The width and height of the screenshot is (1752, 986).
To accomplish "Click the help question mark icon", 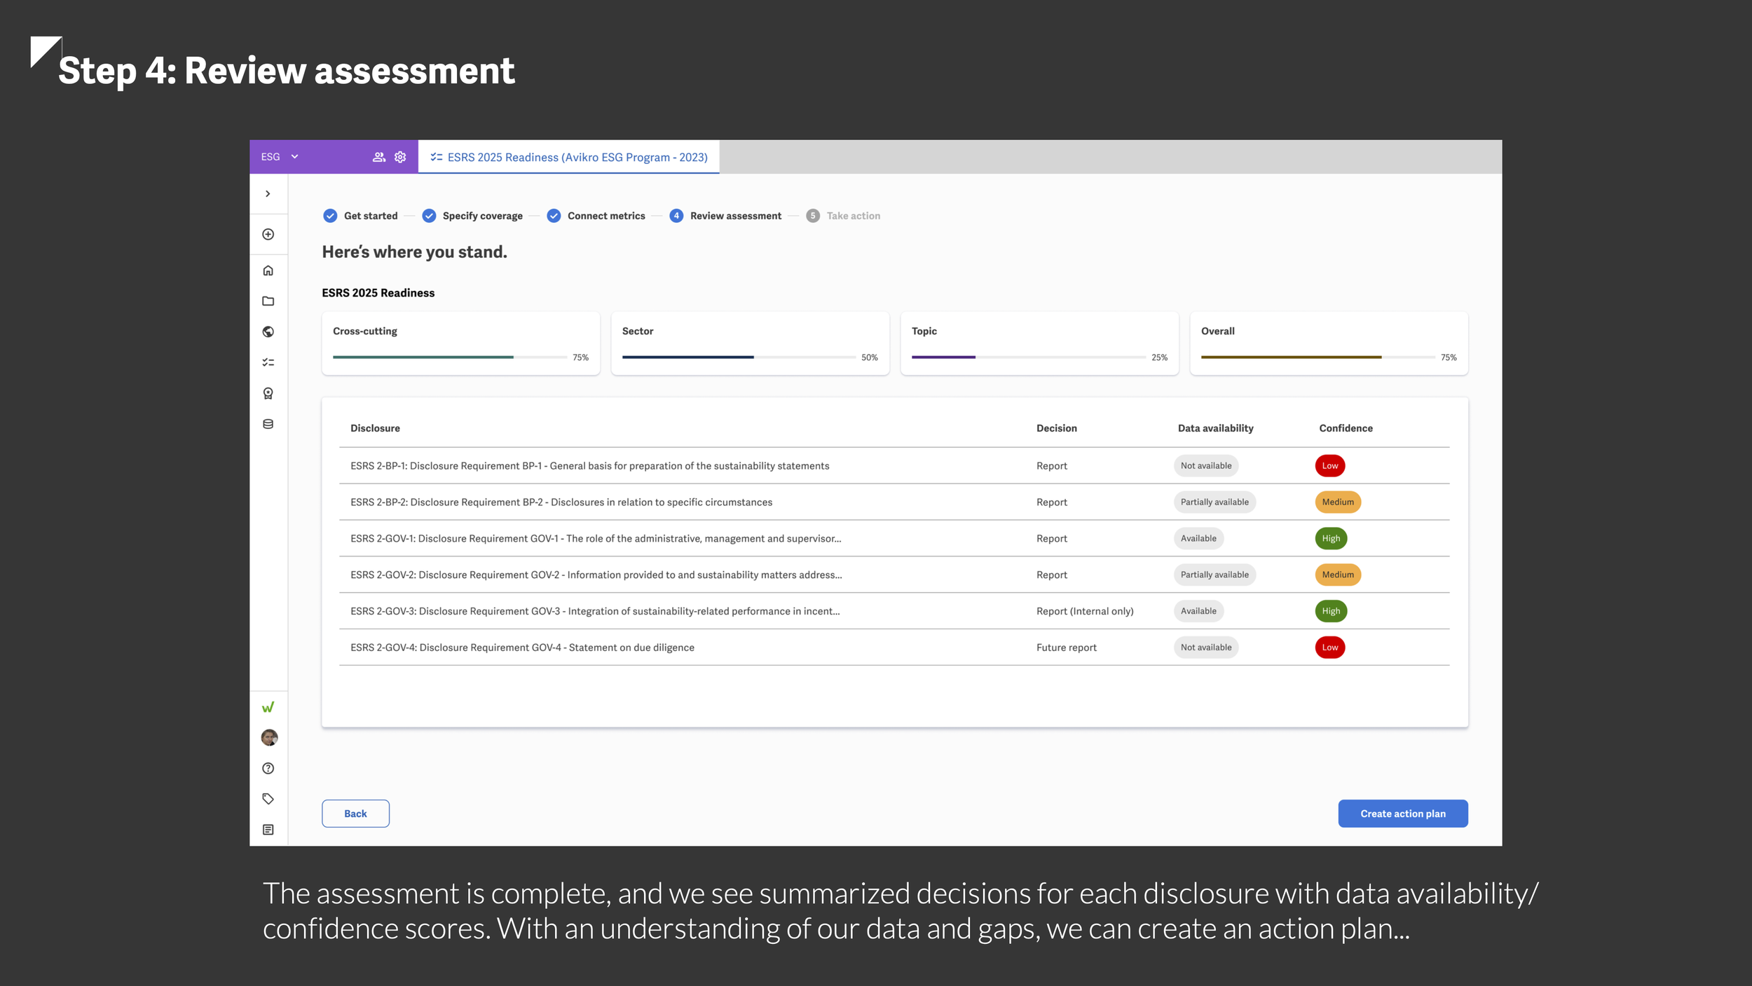I will coord(268,768).
